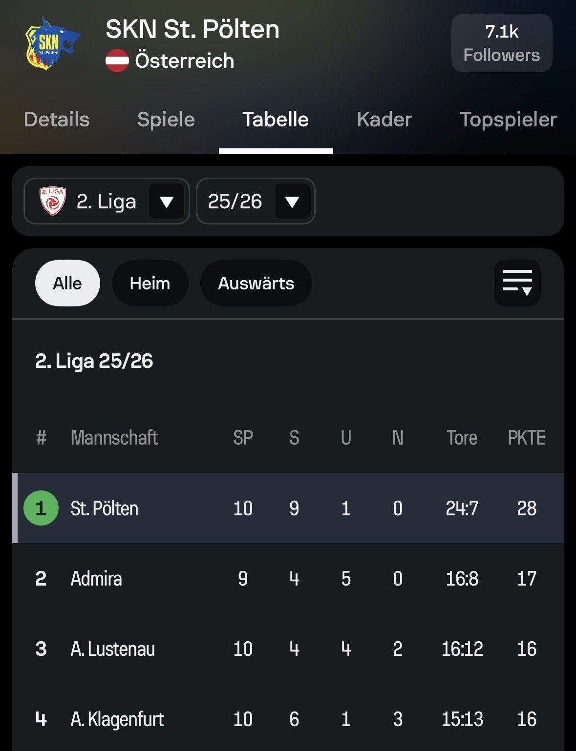This screenshot has height=751, width=576.
Task: Open the Admira team row
Action: [x=96, y=579]
